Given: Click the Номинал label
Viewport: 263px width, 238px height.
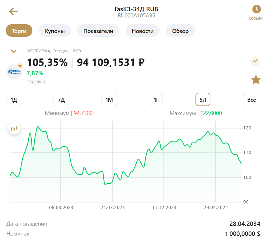Looking at the screenshot, I should pos(18,234).
